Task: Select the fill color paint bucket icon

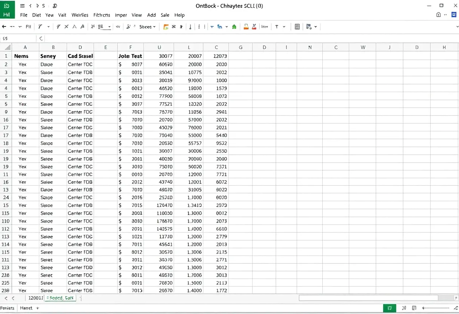Action: click(246, 26)
